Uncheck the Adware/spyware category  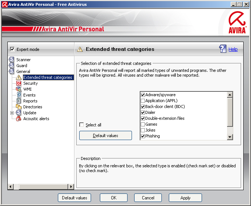click(x=143, y=95)
